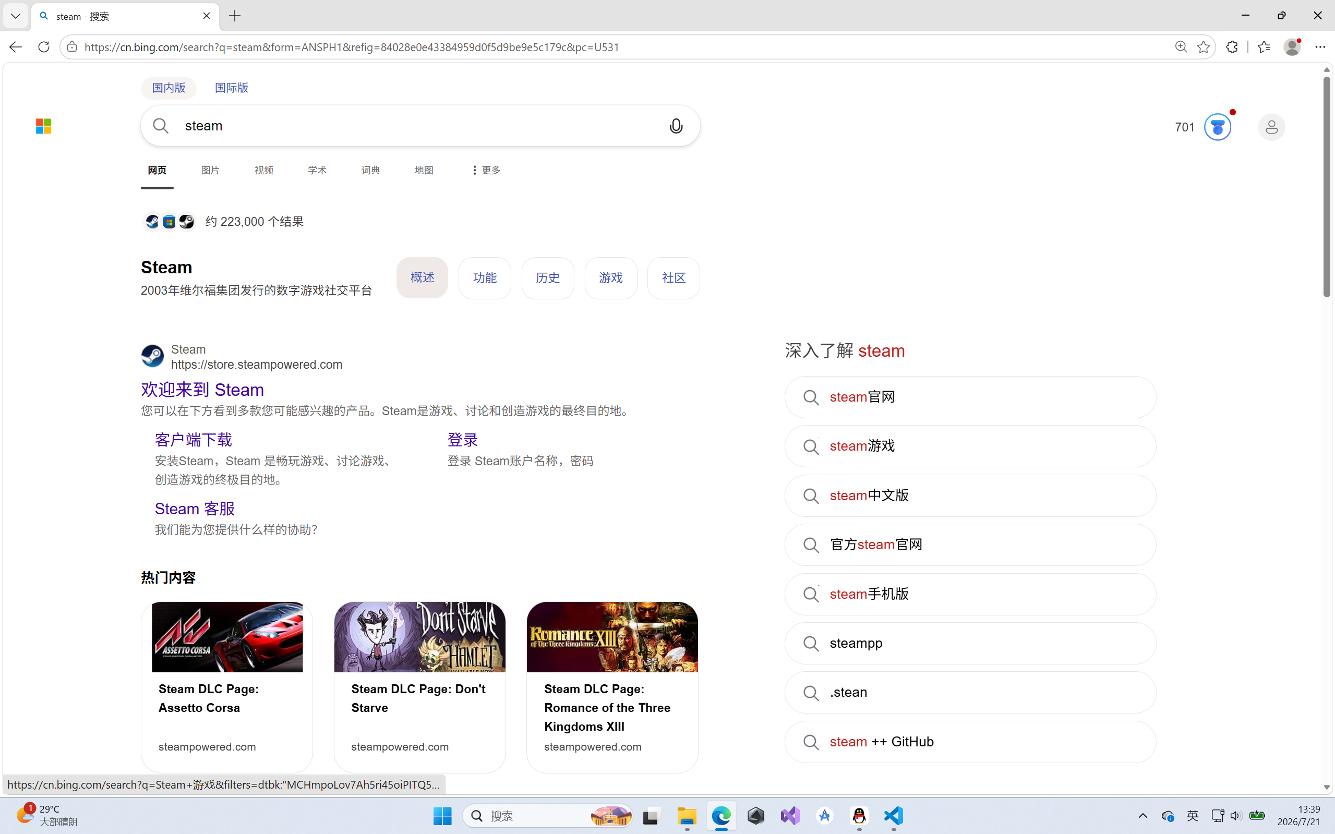Click the browser back arrow
This screenshot has width=1335, height=834.
16,47
